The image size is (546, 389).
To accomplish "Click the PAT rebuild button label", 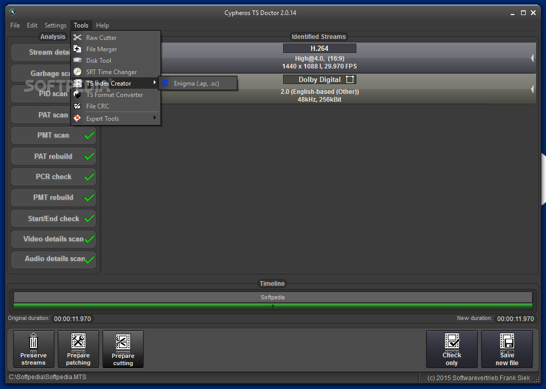I will 54,156.
